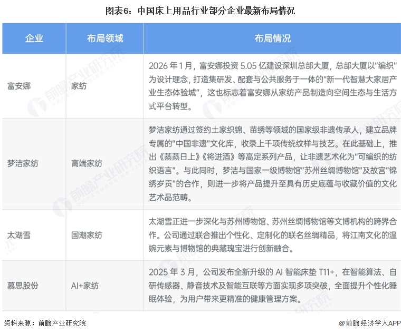Click the 慕思股份 description about AI智能床垫T11+
Viewport: 401px width, 334px height.
point(273,286)
